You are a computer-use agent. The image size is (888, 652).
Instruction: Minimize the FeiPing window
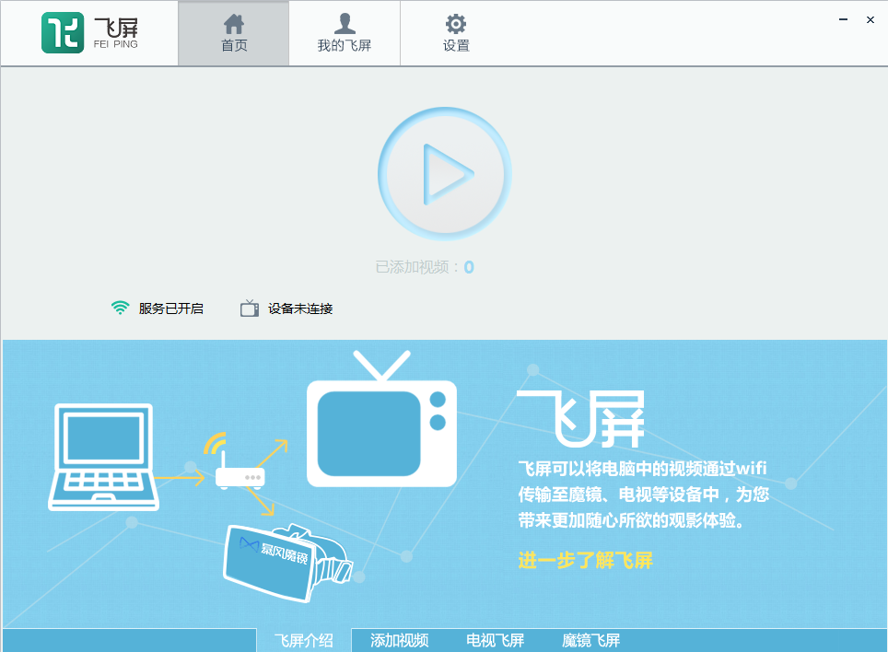click(843, 20)
